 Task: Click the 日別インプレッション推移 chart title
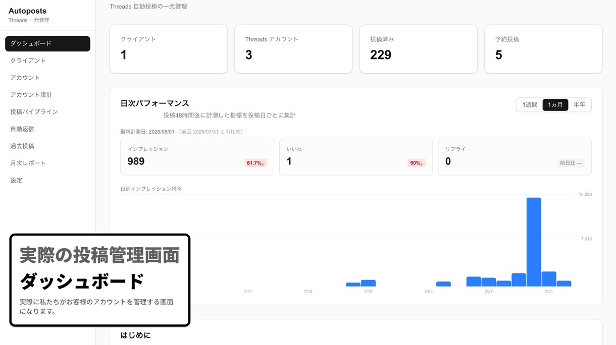pos(151,189)
